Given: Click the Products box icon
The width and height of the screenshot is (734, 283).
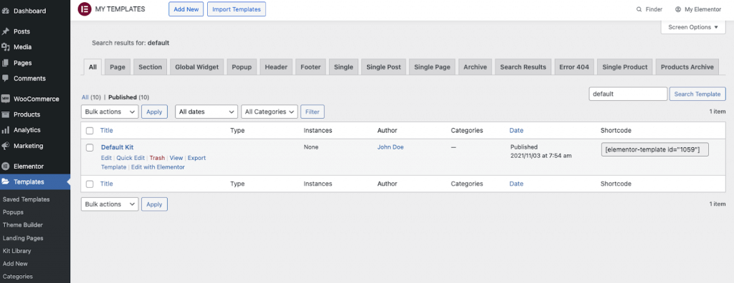Looking at the screenshot, I should click(x=6, y=114).
